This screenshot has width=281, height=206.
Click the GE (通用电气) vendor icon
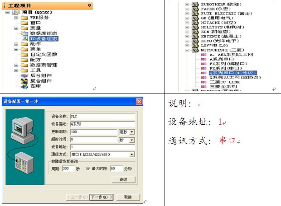tap(195, 18)
